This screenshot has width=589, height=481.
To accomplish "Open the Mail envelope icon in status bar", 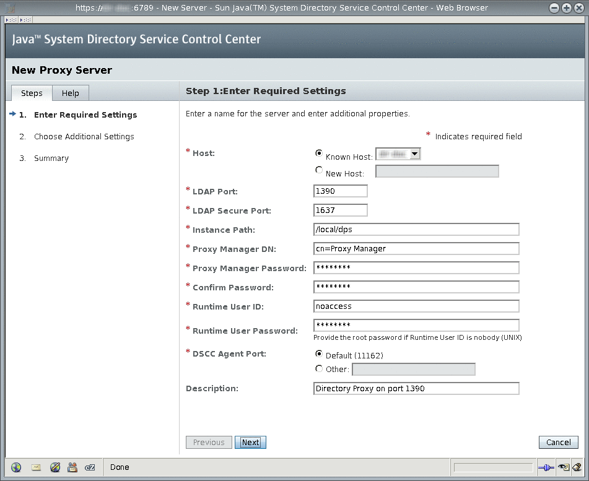I will click(x=36, y=467).
